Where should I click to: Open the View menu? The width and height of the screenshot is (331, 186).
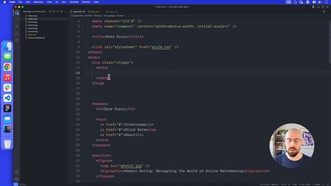pyautogui.click(x=49, y=2)
